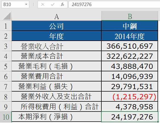
Task: Click cell with value 4,378,958
Action: [130, 107]
